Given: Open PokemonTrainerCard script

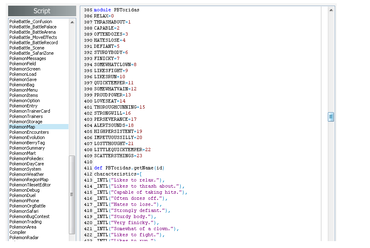Looking at the screenshot, I should click(x=30, y=111).
